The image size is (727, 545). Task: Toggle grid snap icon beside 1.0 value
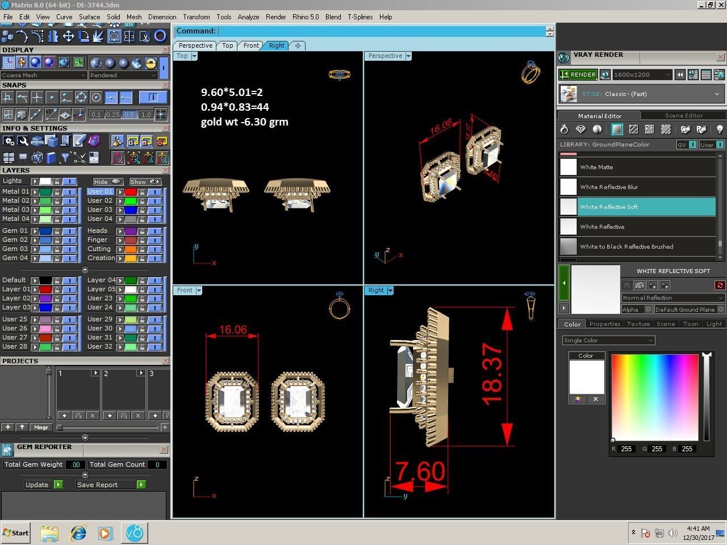pos(161,114)
